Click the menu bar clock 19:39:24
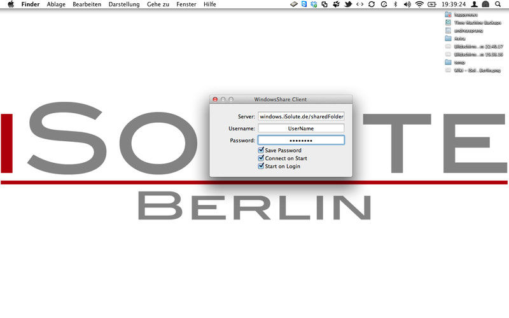509x318 pixels. pyautogui.click(x=454, y=4)
